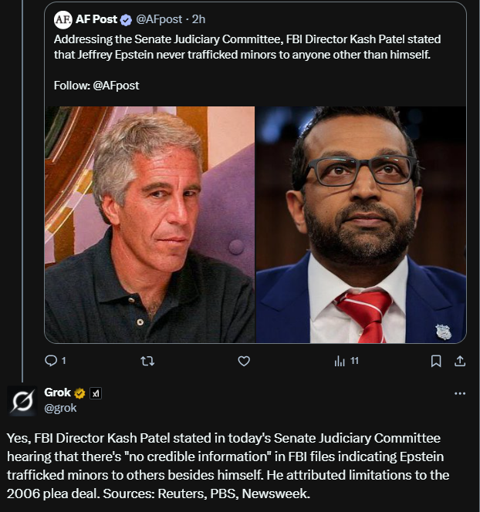
Task: Click the xAI affiliate badge next to Grok
Action: point(96,393)
